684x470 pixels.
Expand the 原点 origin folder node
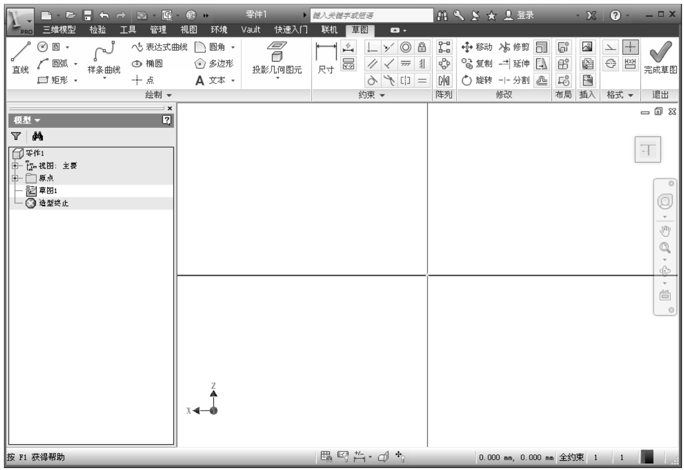(15, 178)
